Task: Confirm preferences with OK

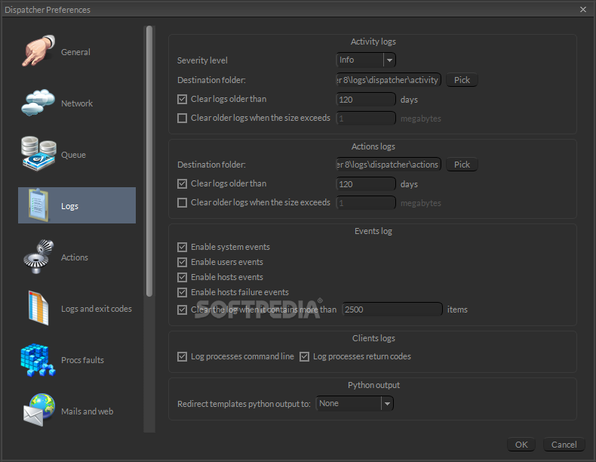Action: [x=521, y=445]
